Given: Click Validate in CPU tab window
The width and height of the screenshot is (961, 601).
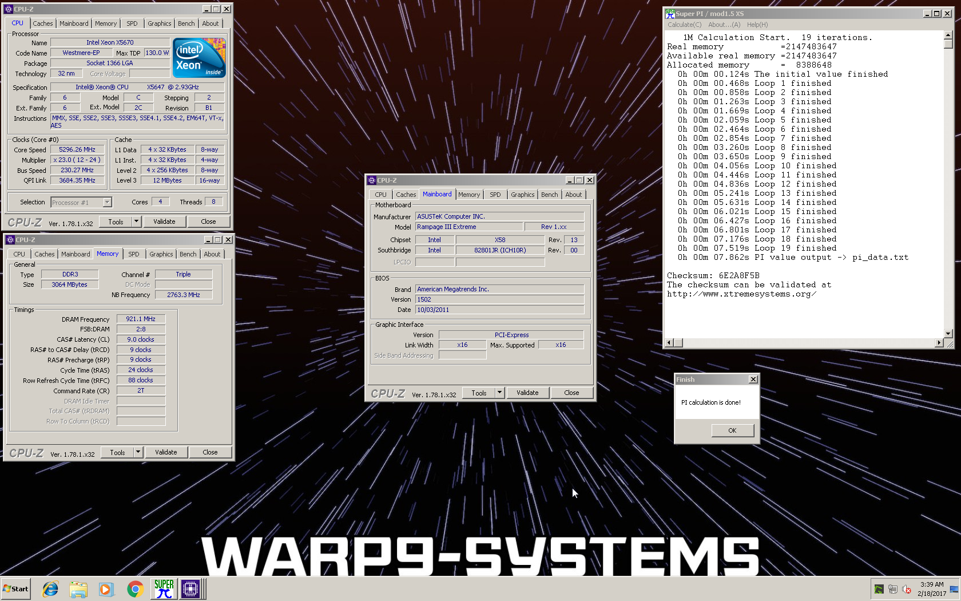Looking at the screenshot, I should 164,222.
